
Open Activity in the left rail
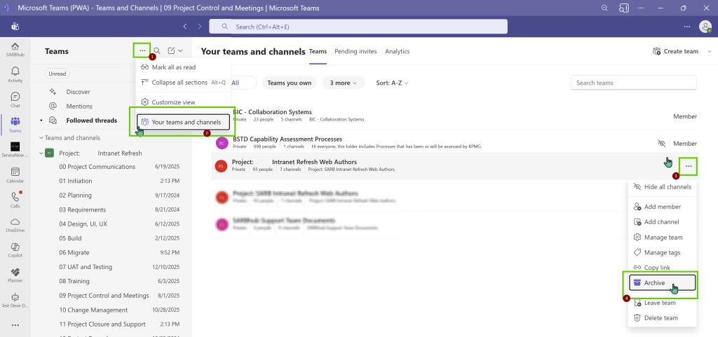(15, 74)
